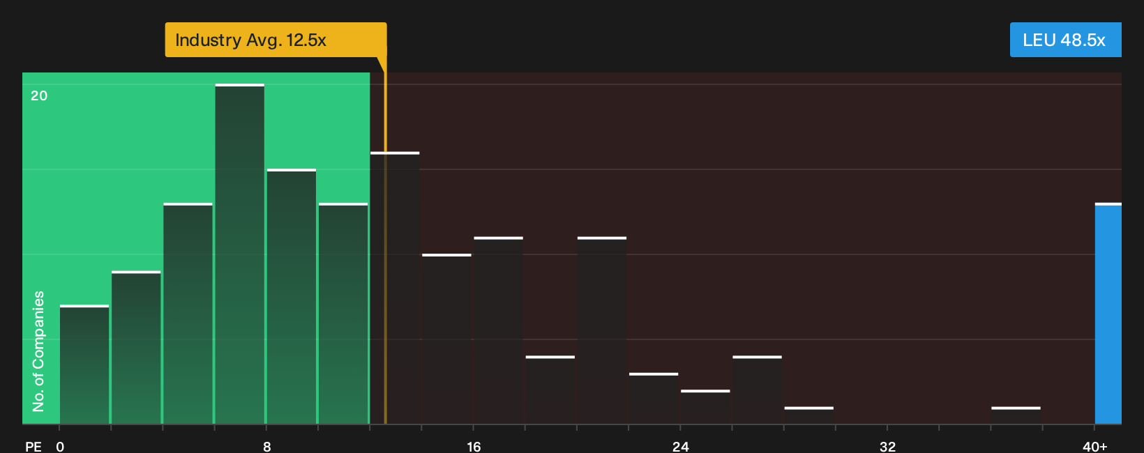Click the Industry Avg. 12.5x label

276,40
